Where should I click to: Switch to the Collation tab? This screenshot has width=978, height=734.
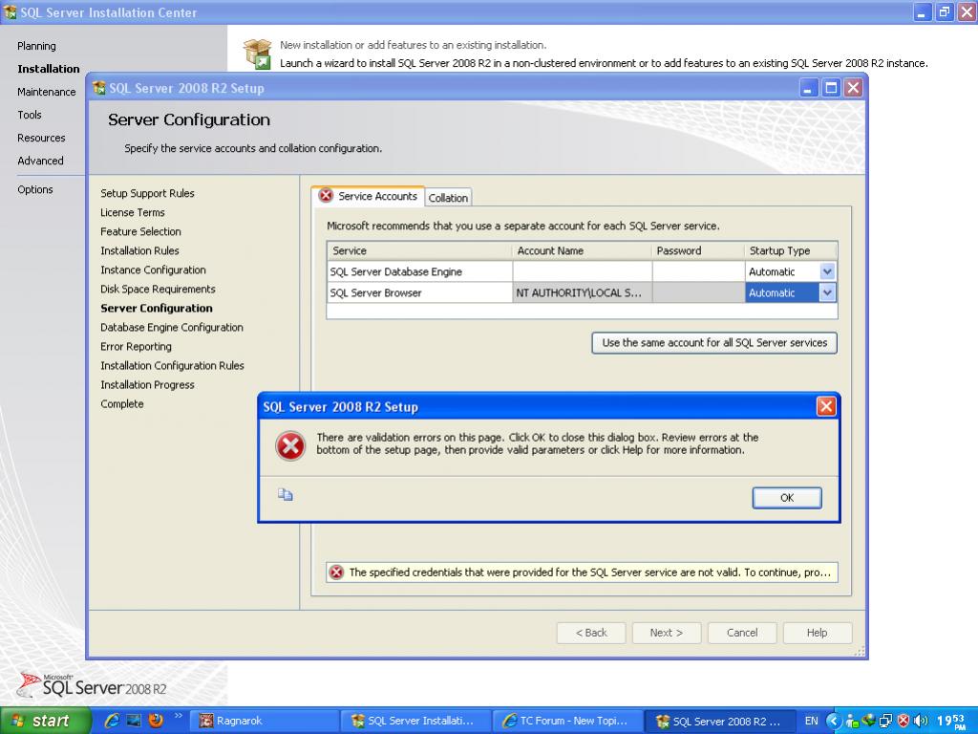point(448,197)
